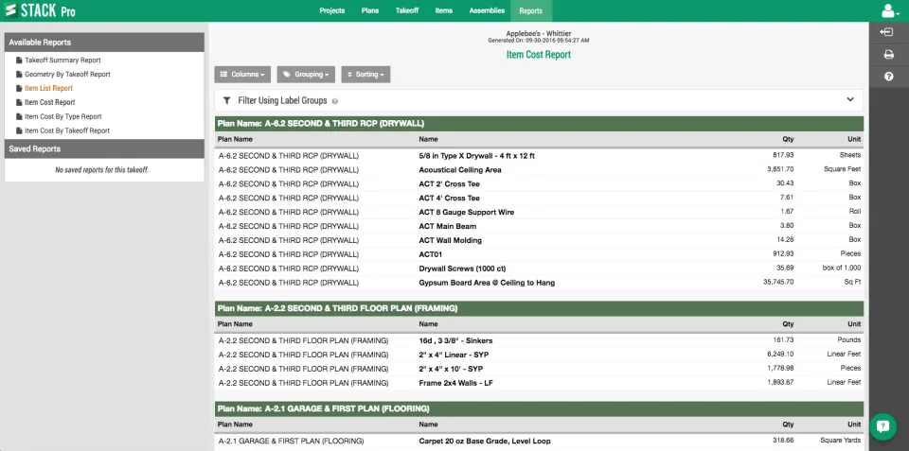Select Carpet 20 oz Base Grade item

[485, 442]
